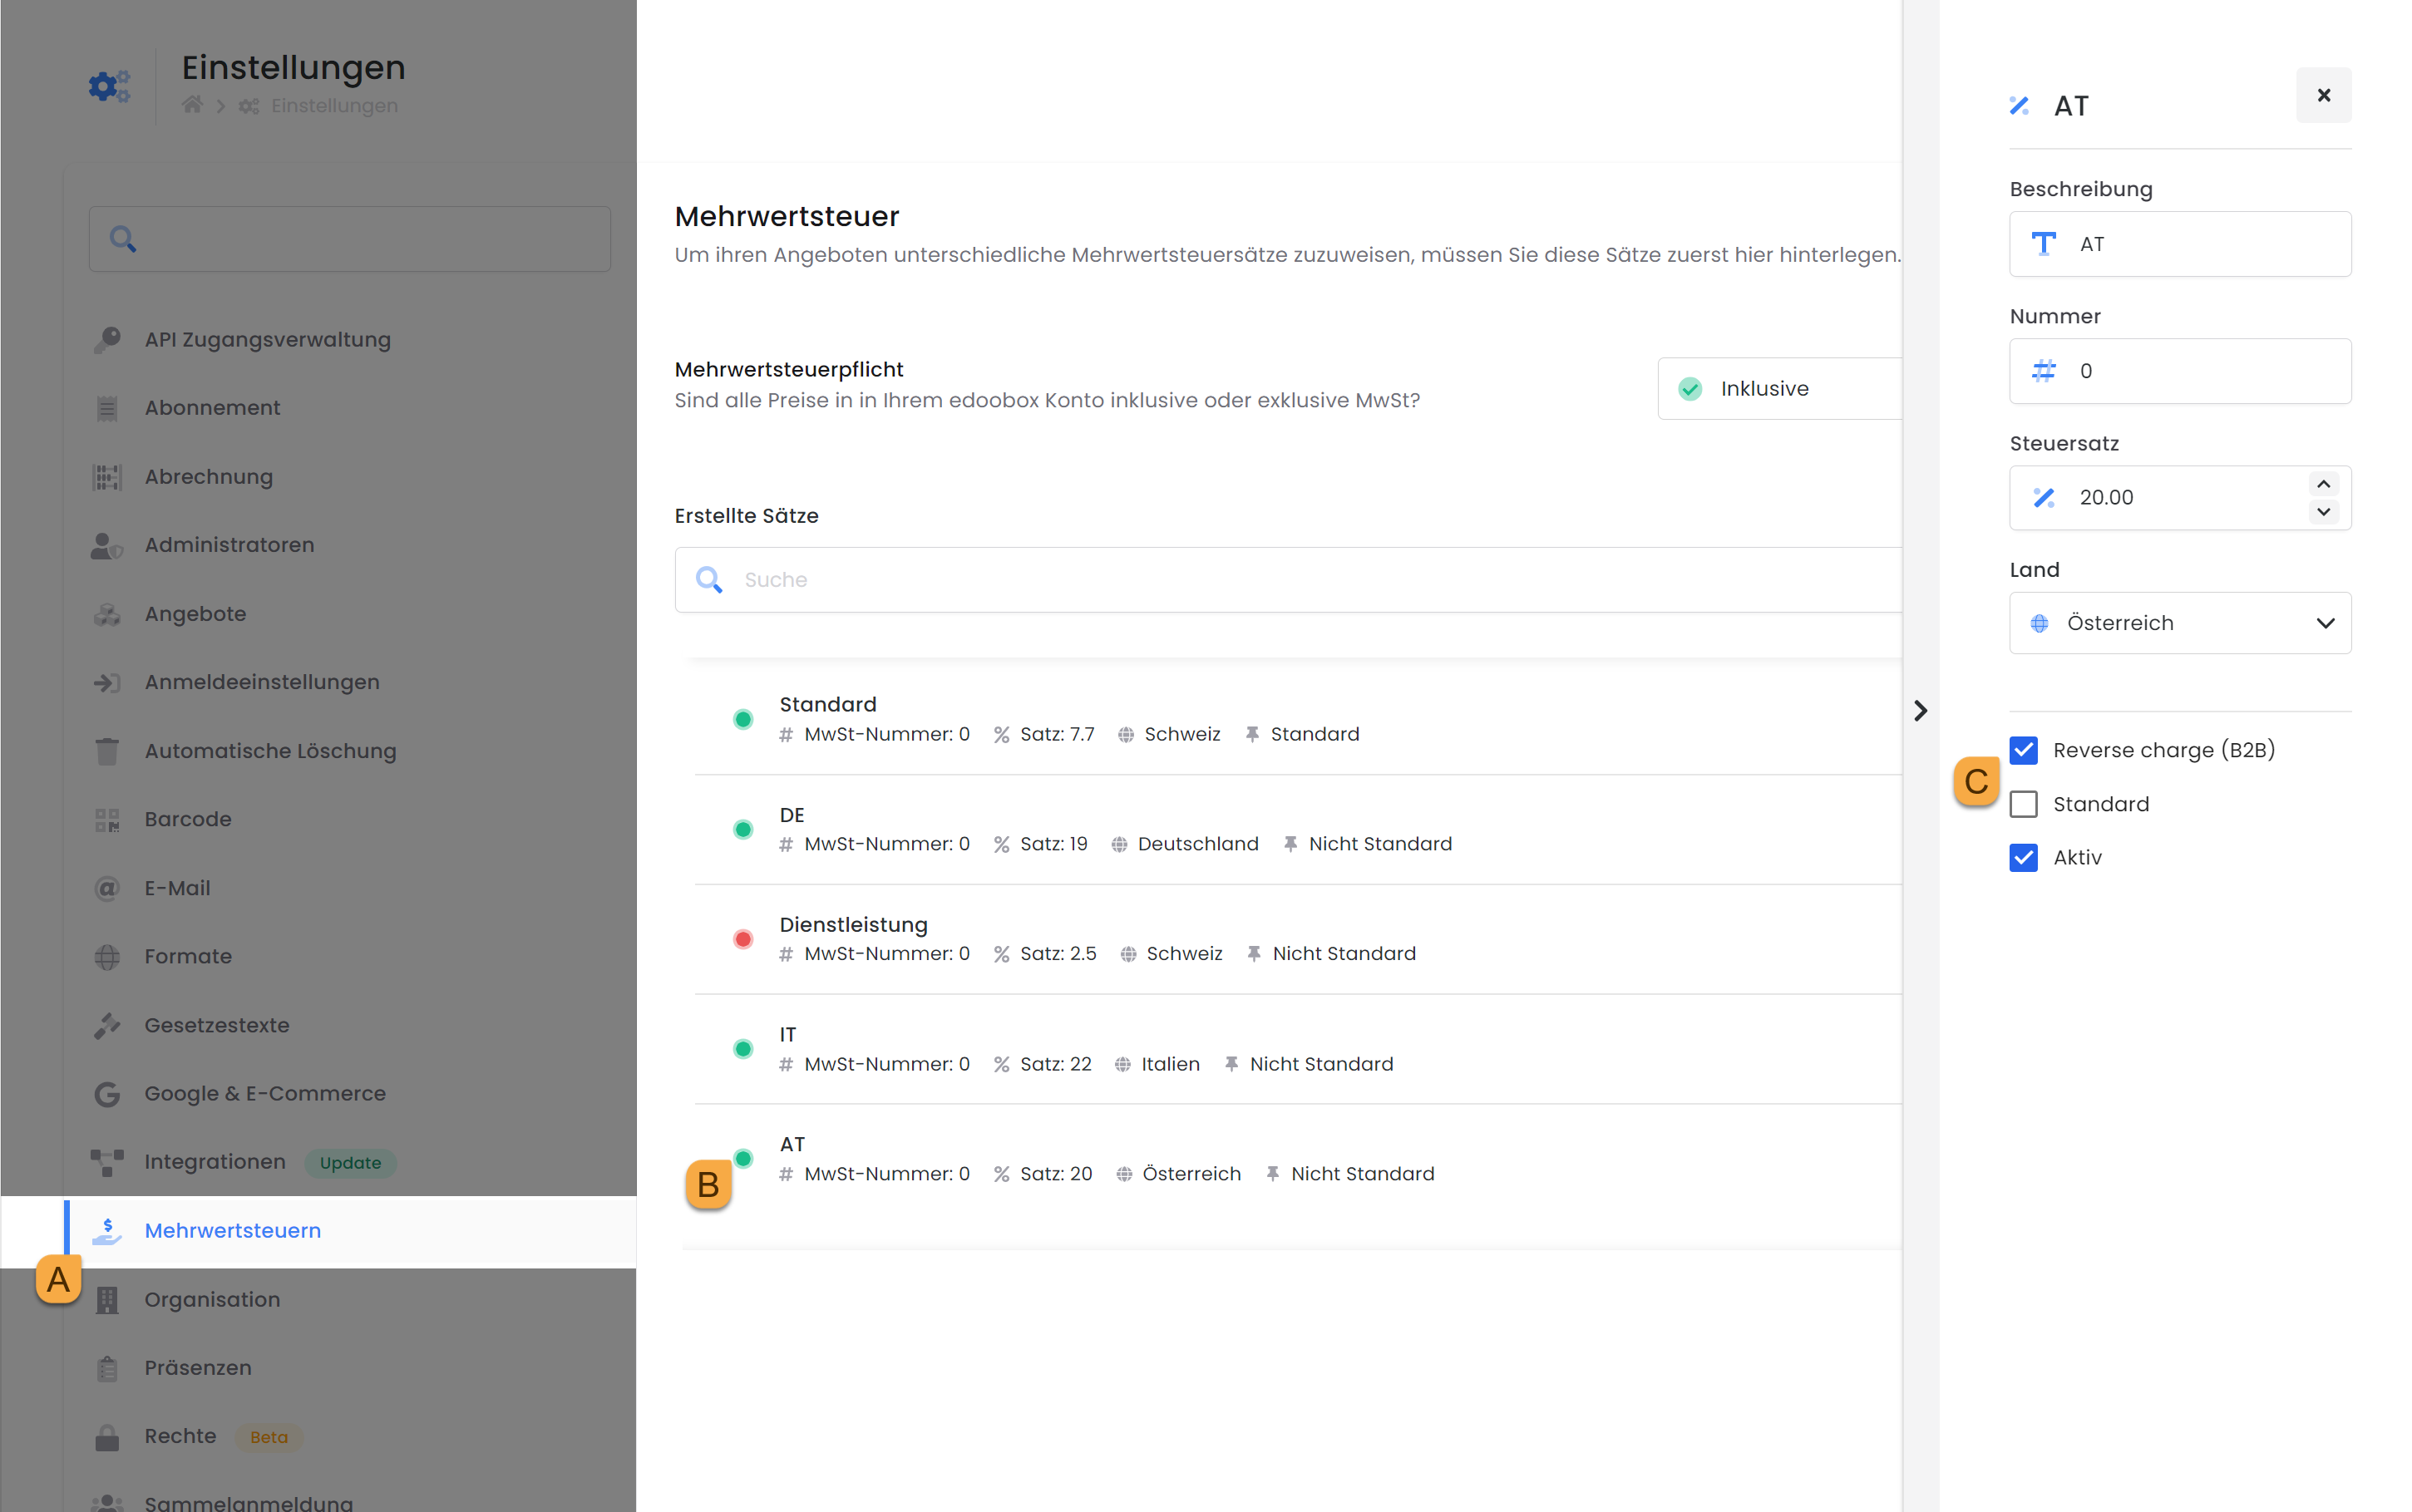Click the settings gears icon in header
This screenshot has width=2412, height=1512.
[x=108, y=86]
